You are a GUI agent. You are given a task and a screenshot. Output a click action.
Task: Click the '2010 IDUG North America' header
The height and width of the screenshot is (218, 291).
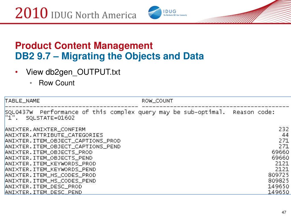76,13
